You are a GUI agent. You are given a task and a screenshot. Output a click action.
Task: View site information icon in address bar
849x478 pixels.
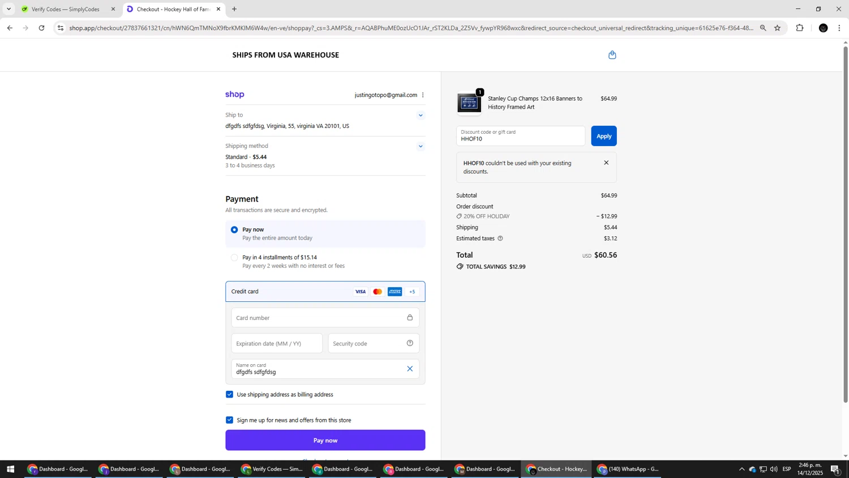click(61, 28)
